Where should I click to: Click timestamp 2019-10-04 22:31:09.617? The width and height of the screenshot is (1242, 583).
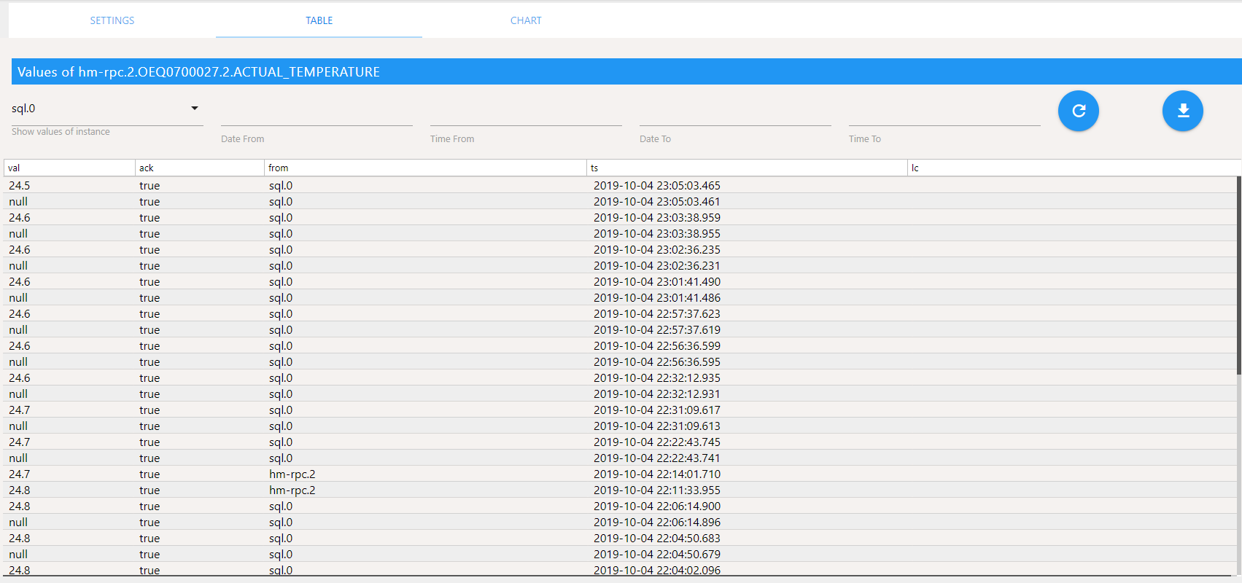[x=657, y=410]
